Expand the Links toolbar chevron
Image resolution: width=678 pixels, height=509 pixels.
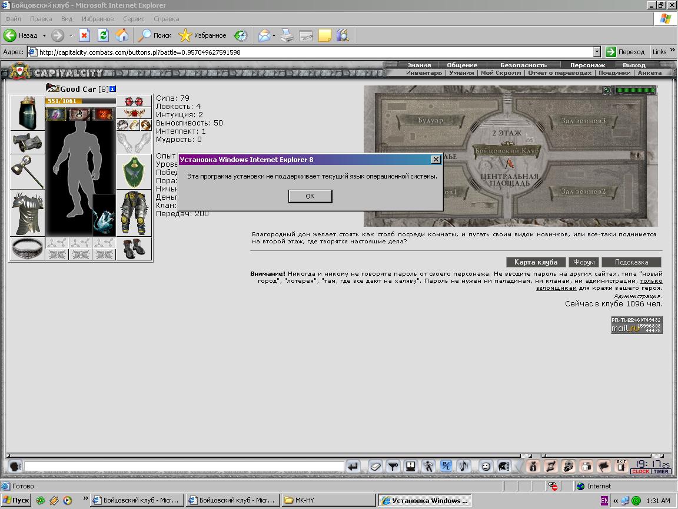click(x=672, y=50)
